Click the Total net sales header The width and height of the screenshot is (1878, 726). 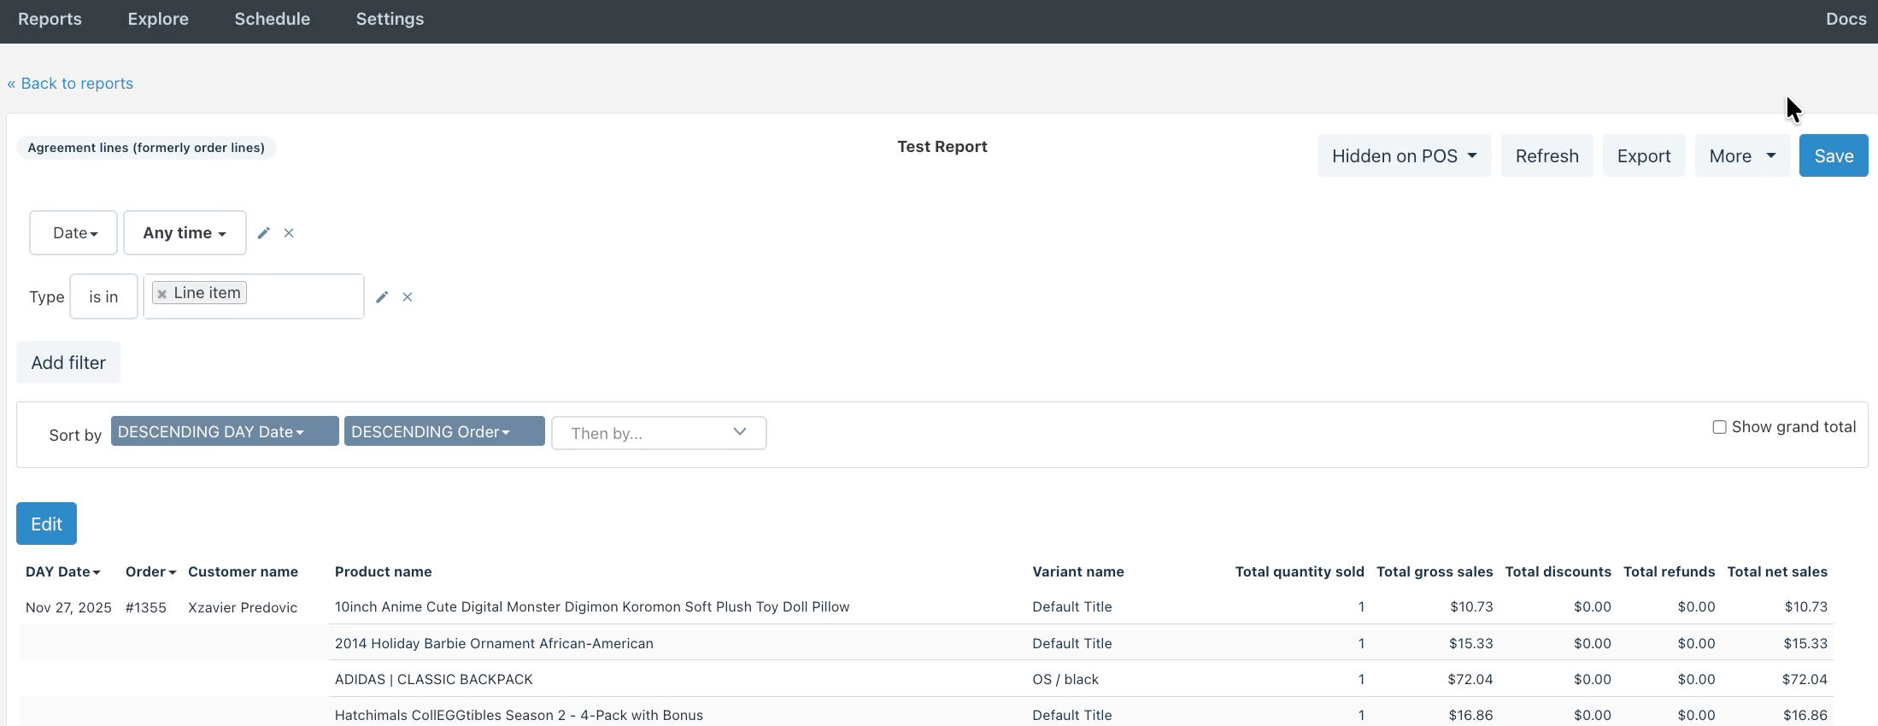point(1777,572)
